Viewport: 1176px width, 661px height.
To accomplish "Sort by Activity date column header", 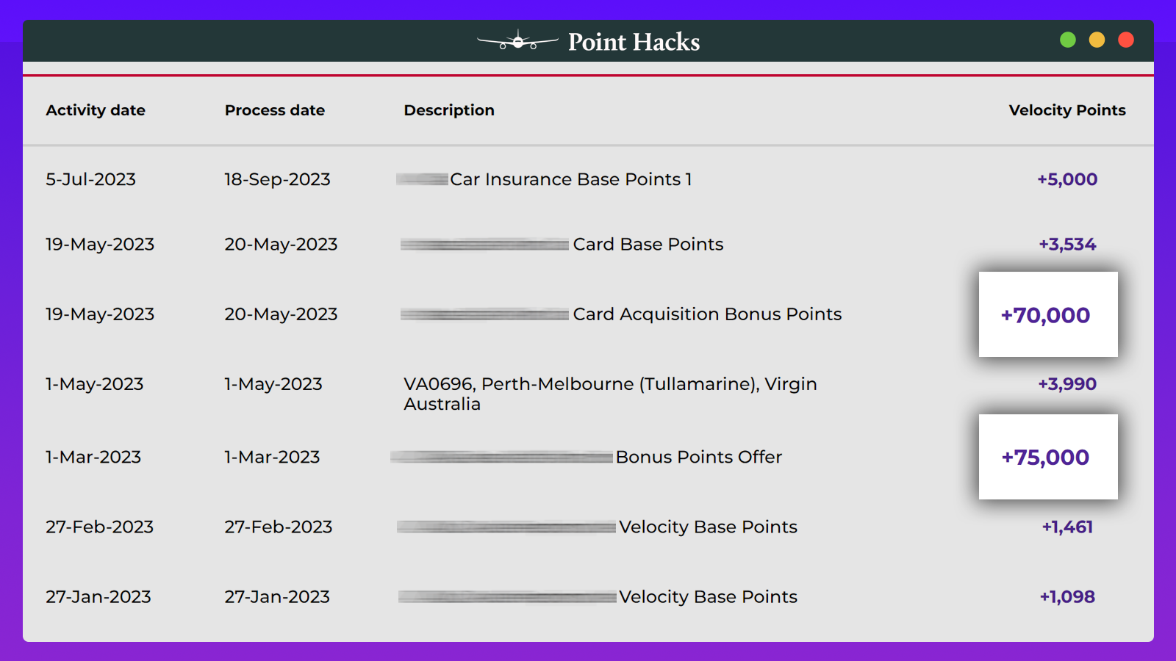I will tap(96, 110).
